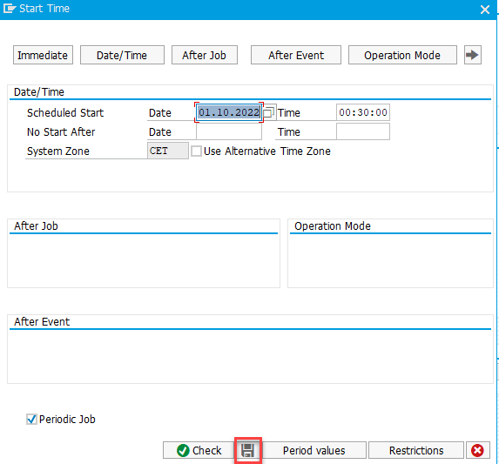Click the Start Time window title icon
The image size is (499, 464).
(x=10, y=9)
